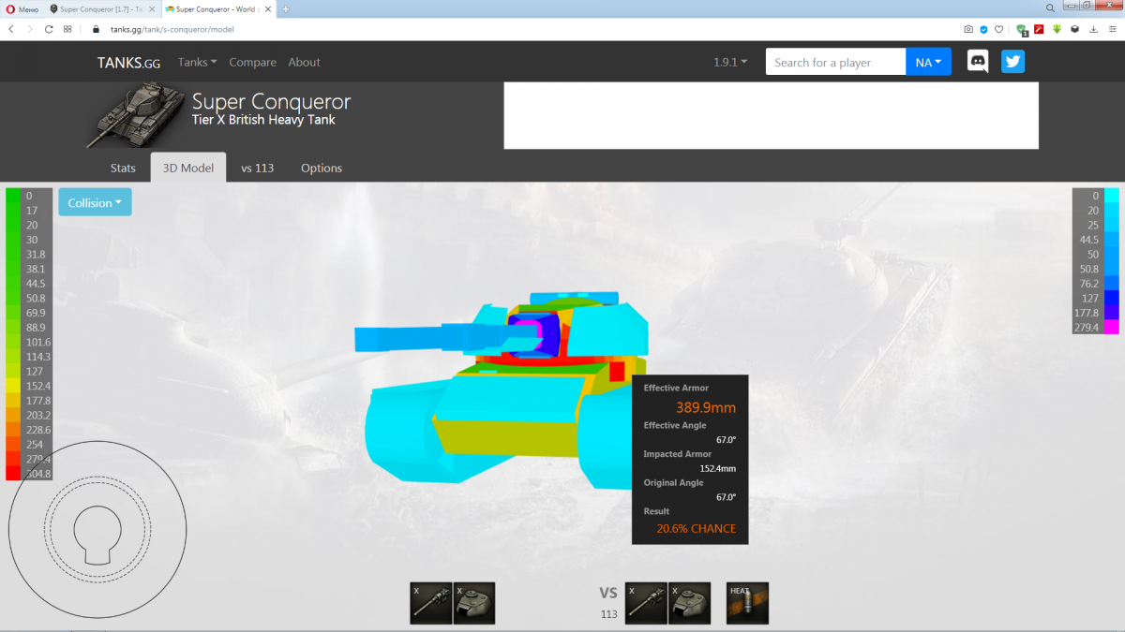Click the 152.4mm impacted armor value

[717, 468]
